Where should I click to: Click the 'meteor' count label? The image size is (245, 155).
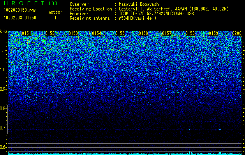click(x=55, y=12)
